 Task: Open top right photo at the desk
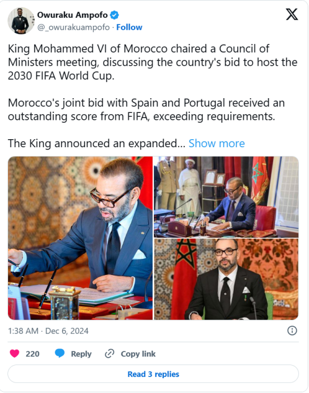click(226, 197)
